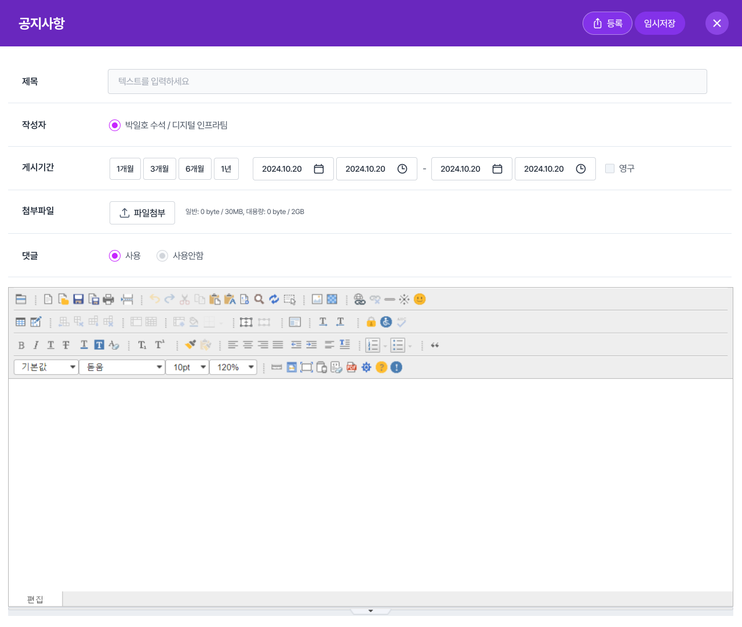The width and height of the screenshot is (742, 627).
Task: Check the 영구 permanent posting checkbox
Action: (610, 168)
